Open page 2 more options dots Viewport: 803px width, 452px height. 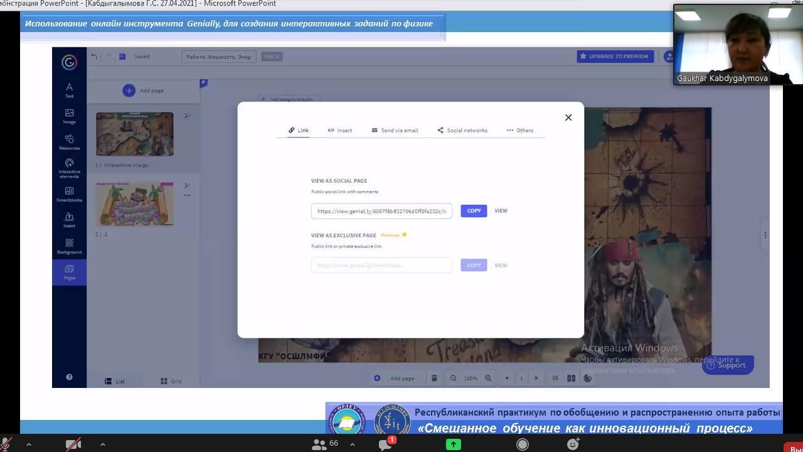pyautogui.click(x=187, y=195)
